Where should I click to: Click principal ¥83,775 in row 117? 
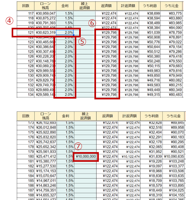172,13
